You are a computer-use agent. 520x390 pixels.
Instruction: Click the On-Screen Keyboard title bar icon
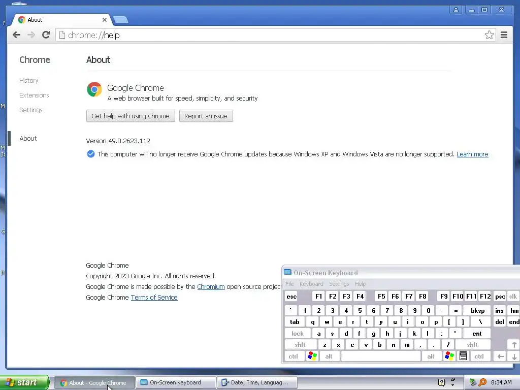click(x=287, y=273)
